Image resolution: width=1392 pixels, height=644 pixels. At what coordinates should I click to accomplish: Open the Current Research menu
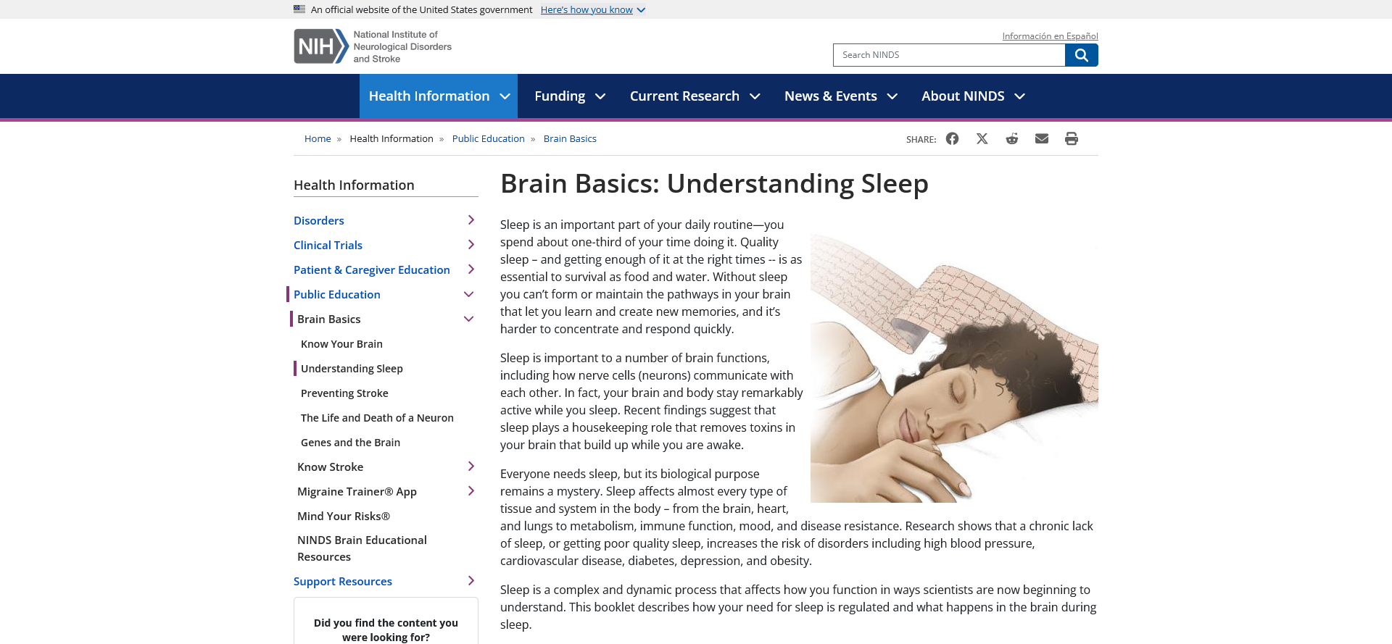694,96
